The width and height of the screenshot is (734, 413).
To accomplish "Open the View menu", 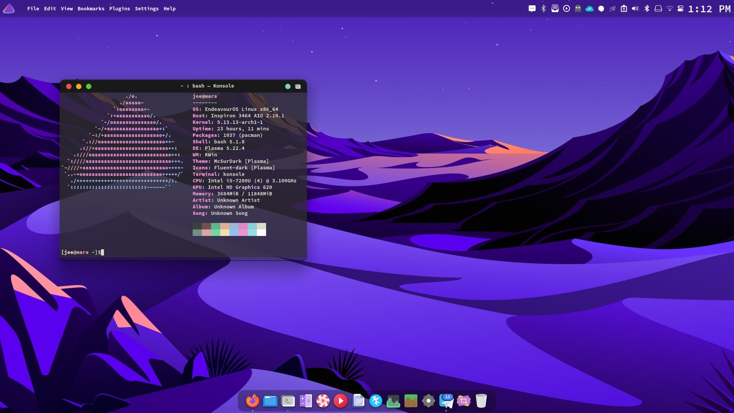I will tap(67, 8).
